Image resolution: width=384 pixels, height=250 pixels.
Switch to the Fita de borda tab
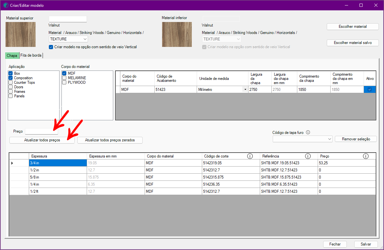(x=31, y=56)
